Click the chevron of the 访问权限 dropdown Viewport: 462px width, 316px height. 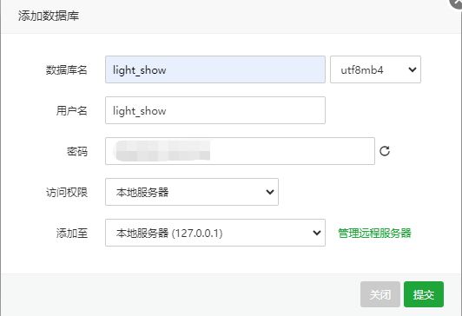[x=270, y=192]
